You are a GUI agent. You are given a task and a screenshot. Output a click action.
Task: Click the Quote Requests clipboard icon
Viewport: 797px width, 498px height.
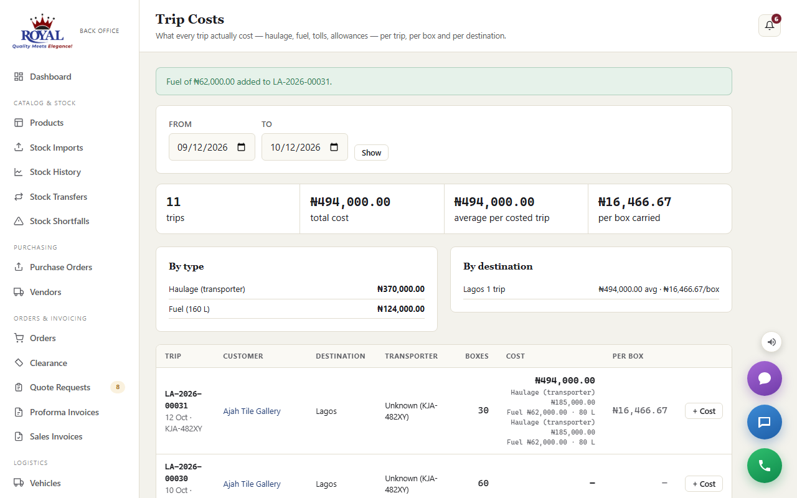[x=19, y=387]
